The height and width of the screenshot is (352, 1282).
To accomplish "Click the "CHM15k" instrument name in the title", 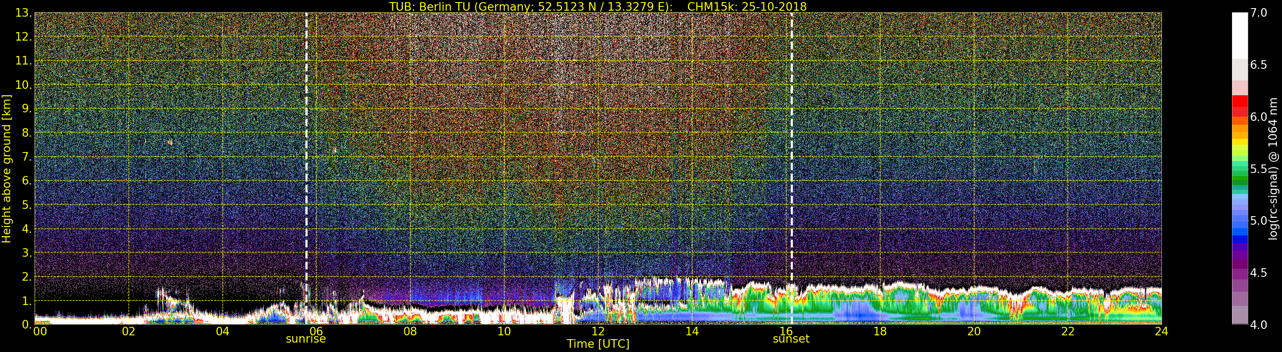I will pos(713,6).
